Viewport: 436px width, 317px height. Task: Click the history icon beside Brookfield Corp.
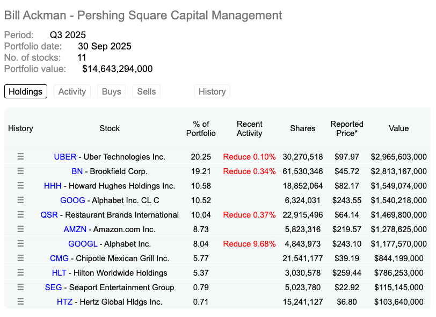pyautogui.click(x=20, y=171)
